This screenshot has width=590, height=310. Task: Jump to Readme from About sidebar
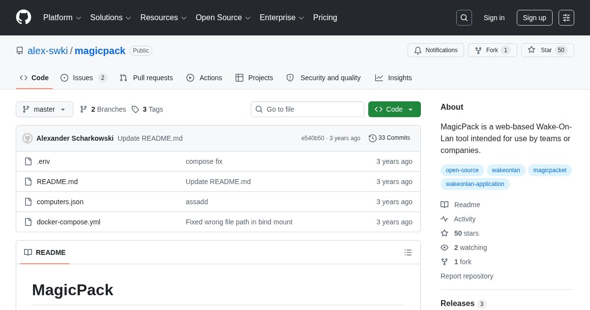[460, 205]
